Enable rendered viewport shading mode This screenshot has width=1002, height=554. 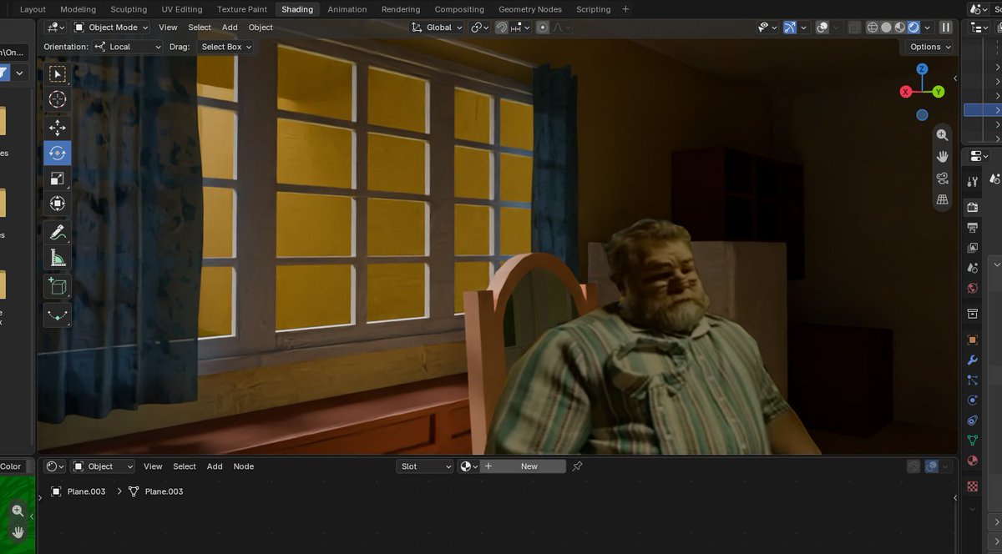tap(913, 28)
